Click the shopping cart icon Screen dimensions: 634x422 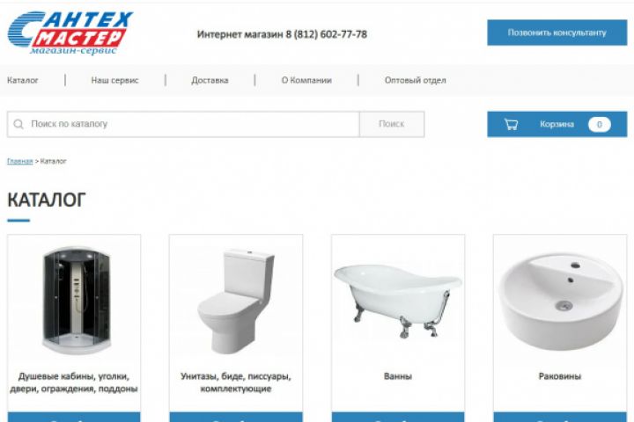tap(511, 124)
